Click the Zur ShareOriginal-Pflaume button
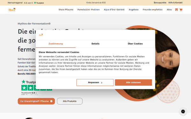Image resolution: width=191 pixels, height=119 pixels. click(36, 101)
